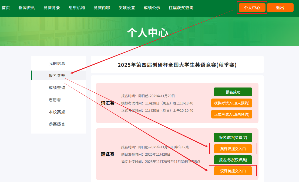Select 我的信息 in the sidebar
This screenshot has width=299, height=182.
coord(57,64)
